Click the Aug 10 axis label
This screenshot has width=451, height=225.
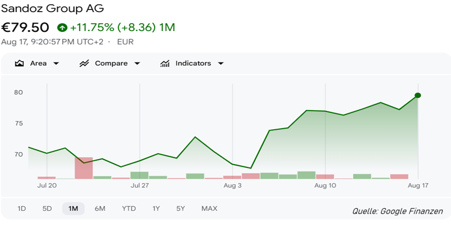(x=325, y=186)
